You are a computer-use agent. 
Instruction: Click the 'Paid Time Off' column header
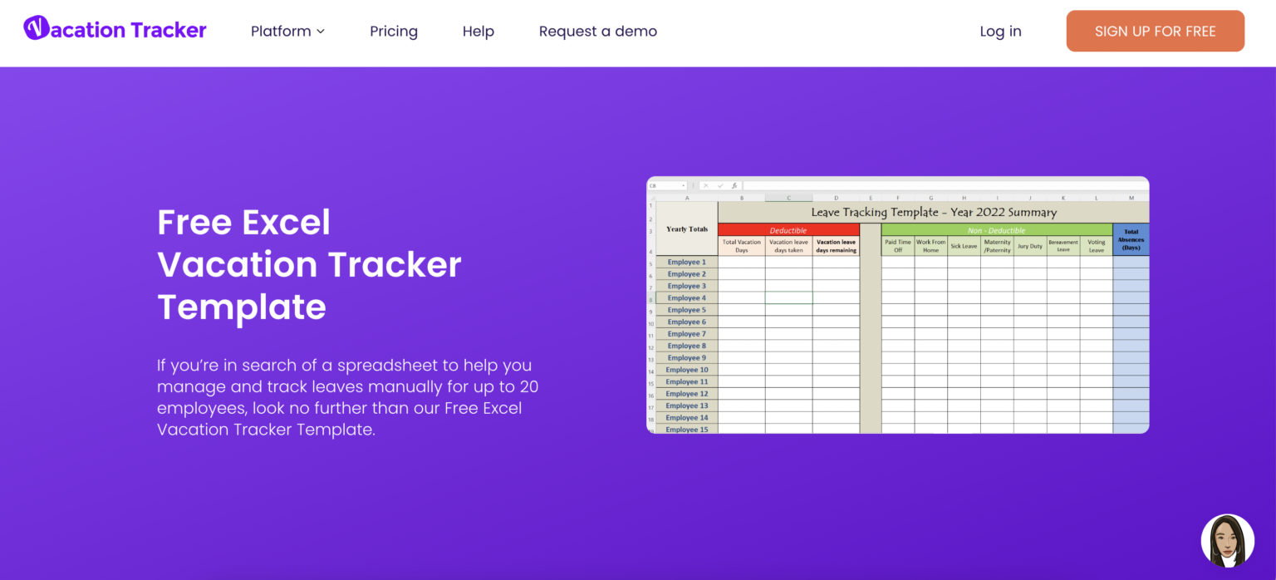898,246
